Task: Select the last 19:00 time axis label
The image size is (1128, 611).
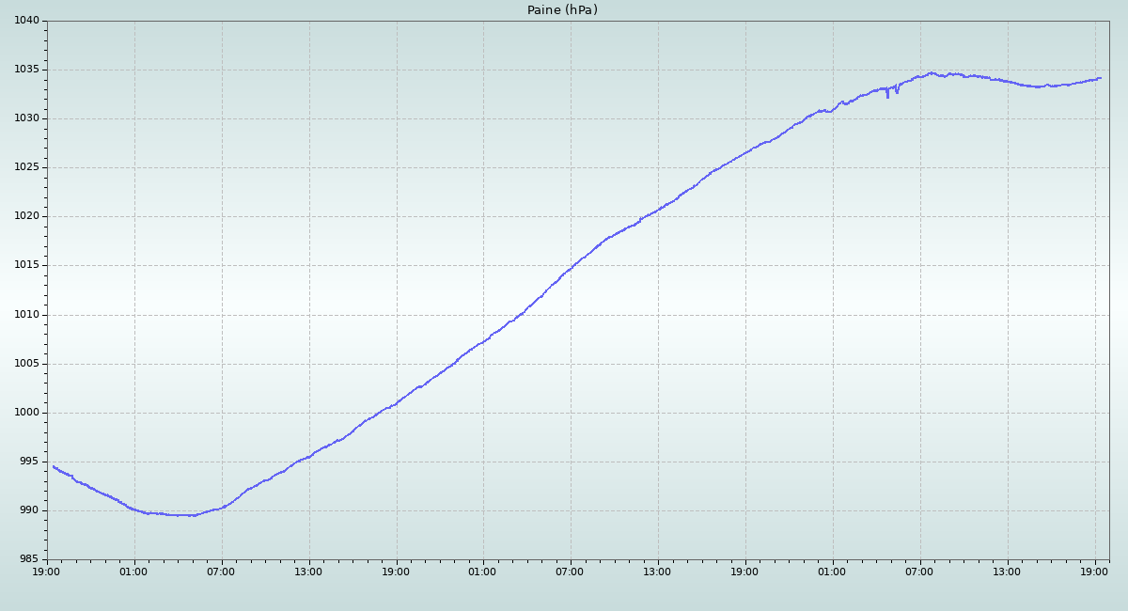Action: (1095, 572)
